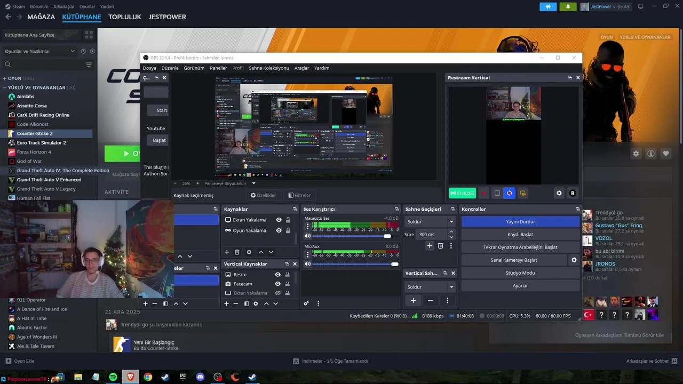Open Dosya menu in OBS
The width and height of the screenshot is (683, 384).
tap(149, 68)
